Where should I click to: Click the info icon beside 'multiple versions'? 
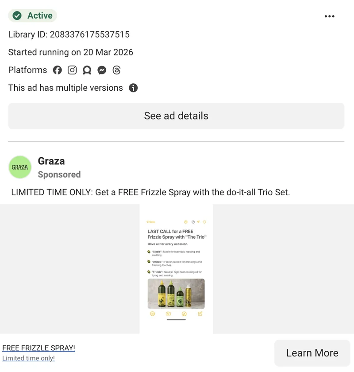(133, 88)
